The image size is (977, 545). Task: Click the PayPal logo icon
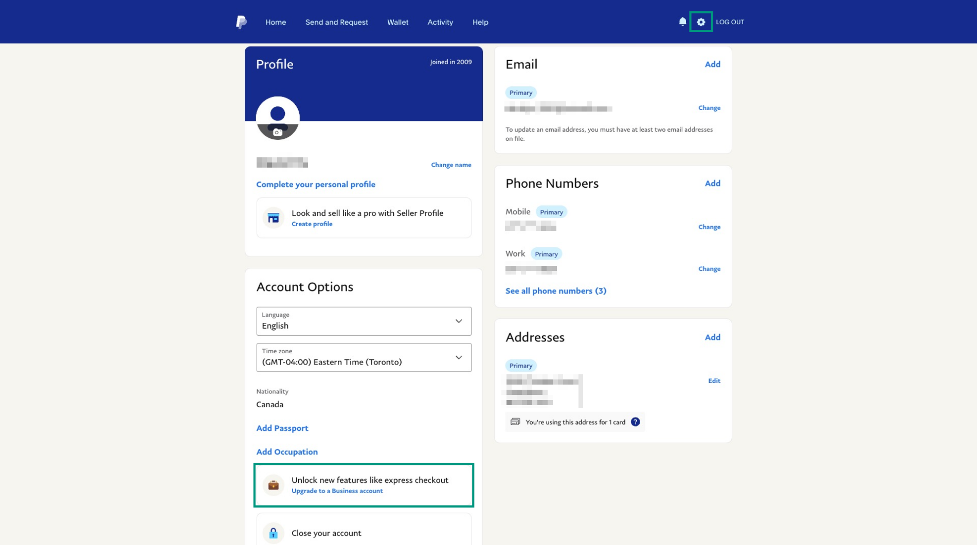pyautogui.click(x=241, y=22)
